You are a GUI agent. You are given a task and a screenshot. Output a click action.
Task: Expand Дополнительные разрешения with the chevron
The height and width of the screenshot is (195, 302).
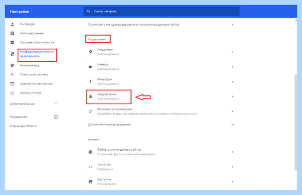click(233, 125)
